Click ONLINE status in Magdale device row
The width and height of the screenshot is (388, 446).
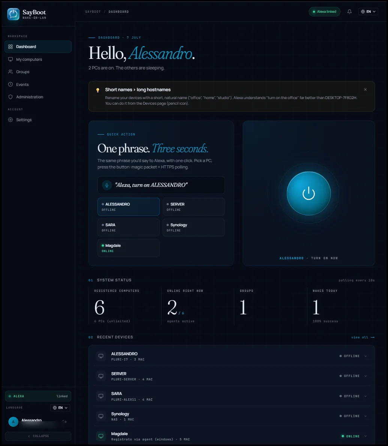tap(351, 436)
